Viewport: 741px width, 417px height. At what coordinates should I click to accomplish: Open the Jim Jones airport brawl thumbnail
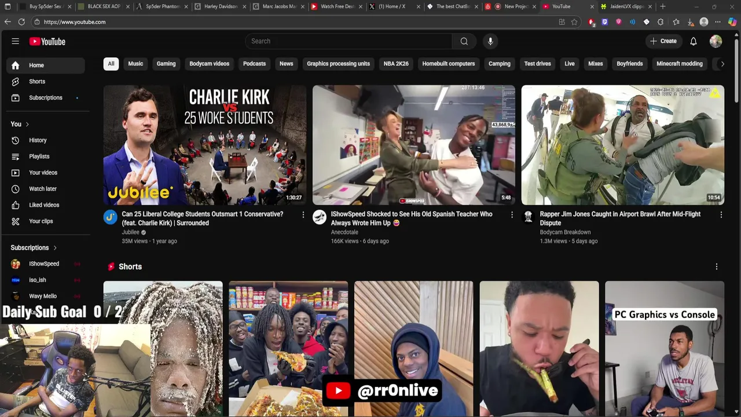click(x=623, y=145)
